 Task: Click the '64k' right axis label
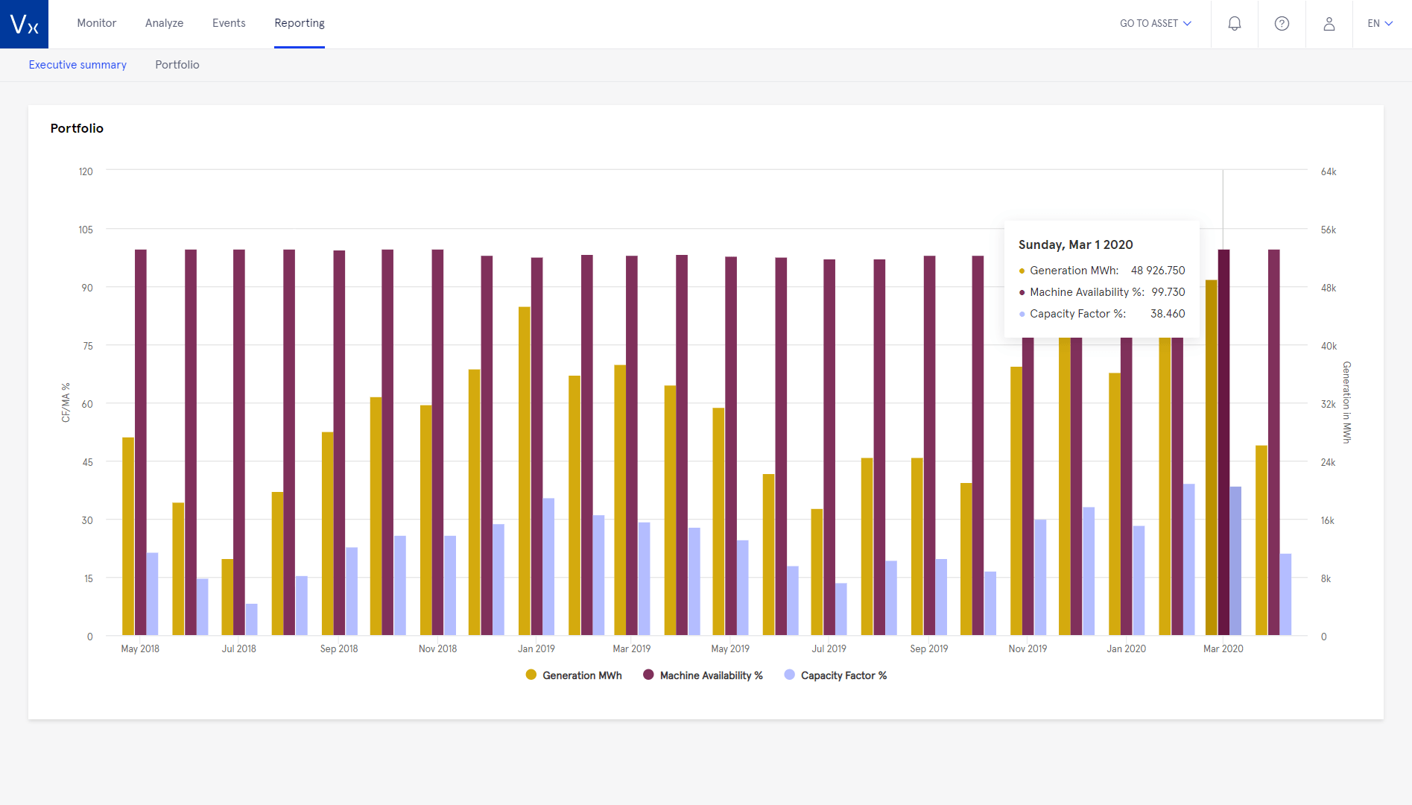(1329, 171)
